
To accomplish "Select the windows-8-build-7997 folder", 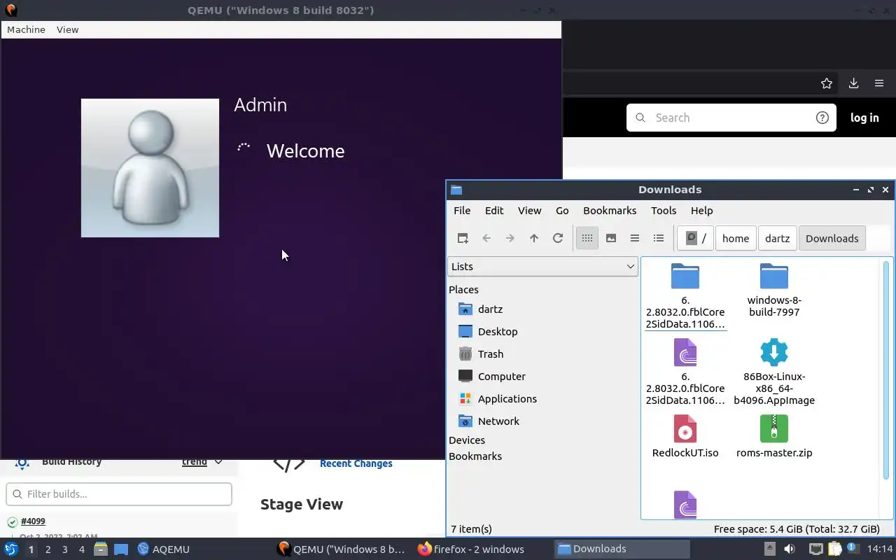I will [774, 276].
